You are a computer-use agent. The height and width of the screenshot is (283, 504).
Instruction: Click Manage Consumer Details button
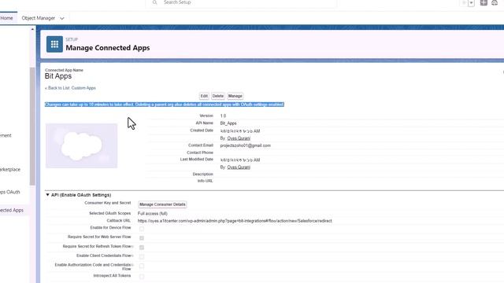[x=162, y=204]
